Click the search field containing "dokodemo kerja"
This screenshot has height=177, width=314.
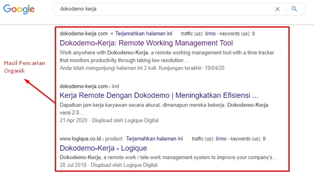pyautogui.click(x=162, y=9)
